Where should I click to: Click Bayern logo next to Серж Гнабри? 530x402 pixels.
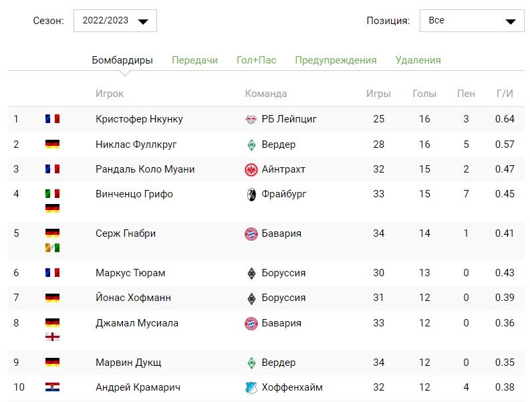(251, 234)
